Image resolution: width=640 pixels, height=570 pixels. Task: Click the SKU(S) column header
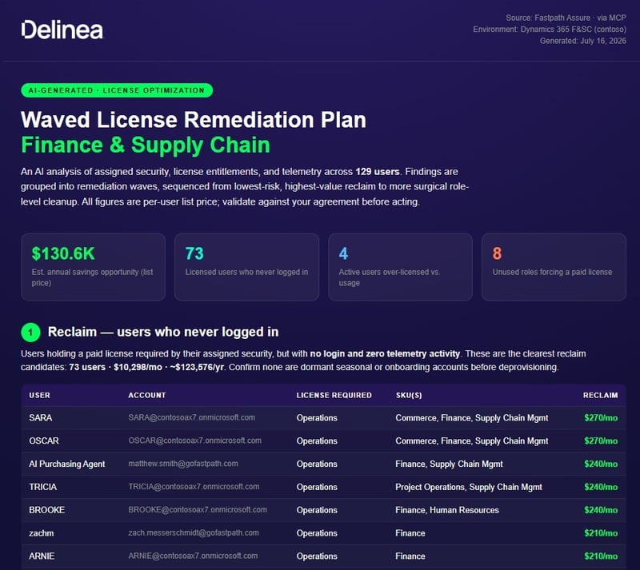pyautogui.click(x=409, y=395)
